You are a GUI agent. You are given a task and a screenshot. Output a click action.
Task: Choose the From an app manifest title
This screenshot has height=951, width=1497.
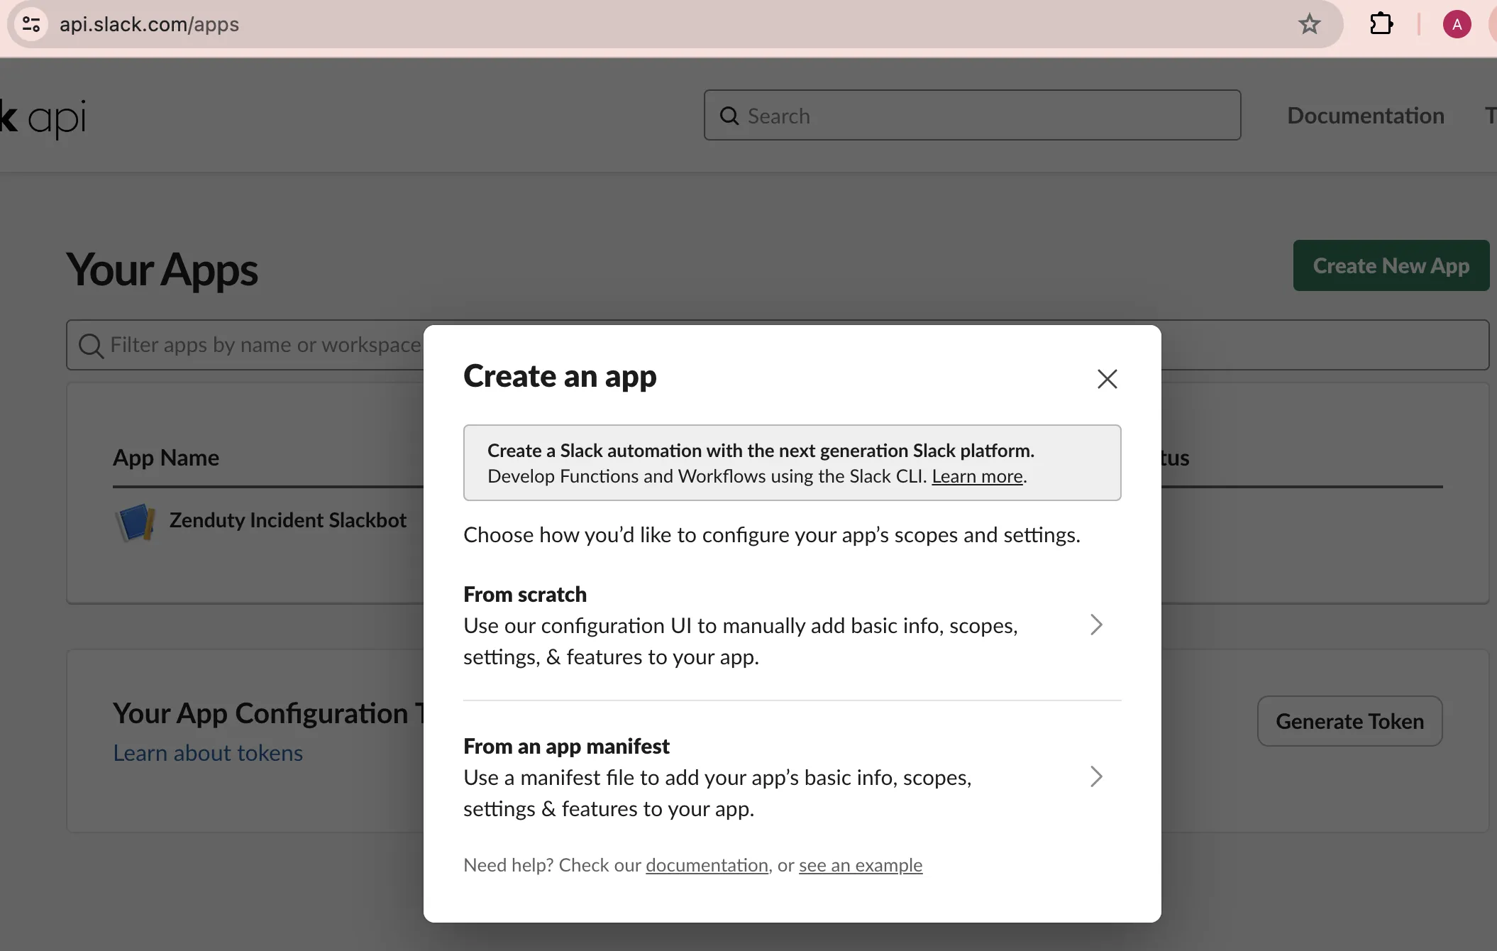(565, 746)
